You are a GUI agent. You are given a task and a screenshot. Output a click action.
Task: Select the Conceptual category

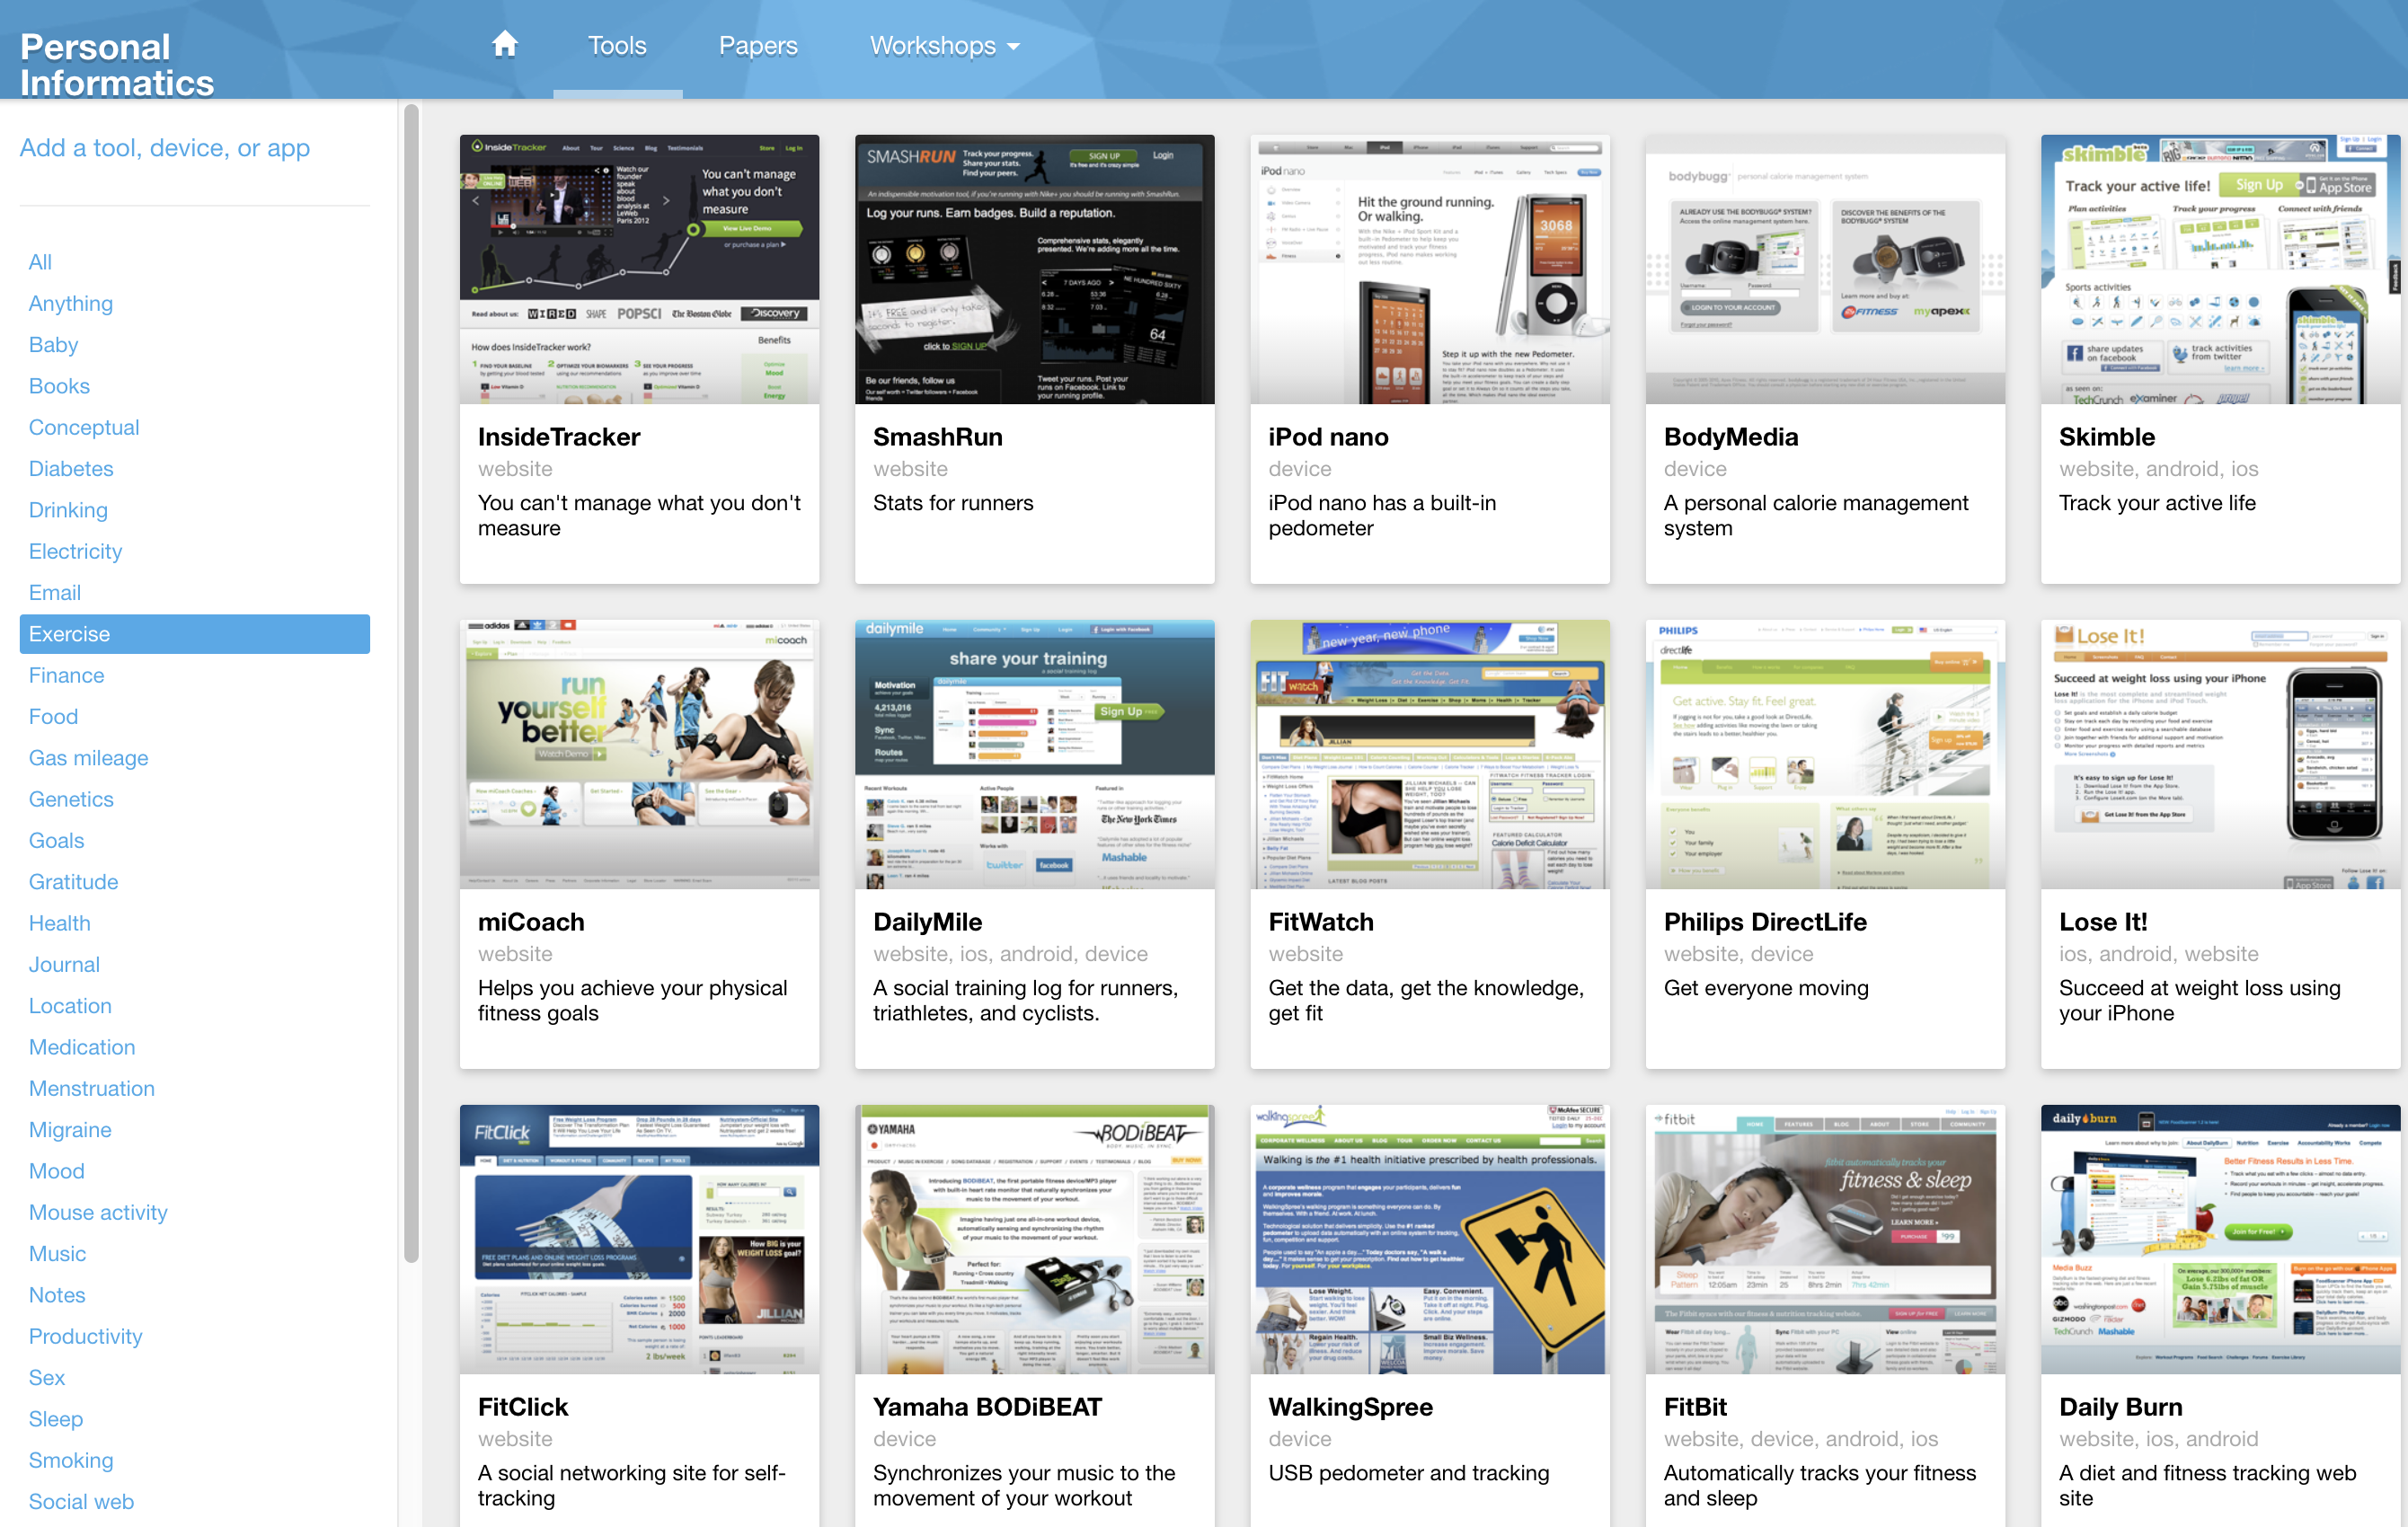84,427
